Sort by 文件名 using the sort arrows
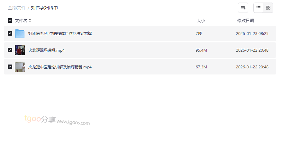Screen dimensions: 281x165 (30, 21)
